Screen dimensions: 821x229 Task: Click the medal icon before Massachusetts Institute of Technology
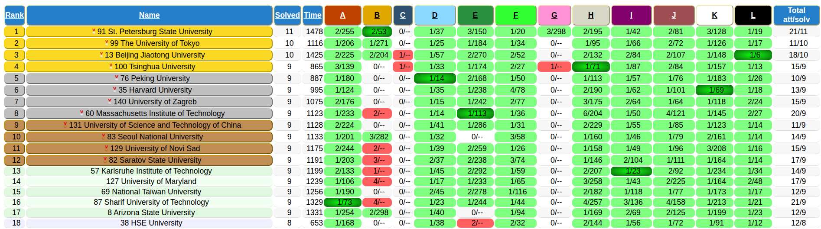(x=81, y=113)
